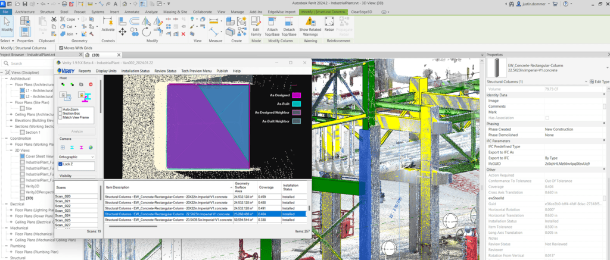Toggle the Has Association checkbox in Properties
The width and height of the screenshot is (610, 260).
pyautogui.click(x=547, y=118)
